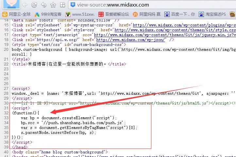Screen dimensions: 236x157
Task: Open 阿里妈妈 赢 bookmark
Action: (x=146, y=14)
